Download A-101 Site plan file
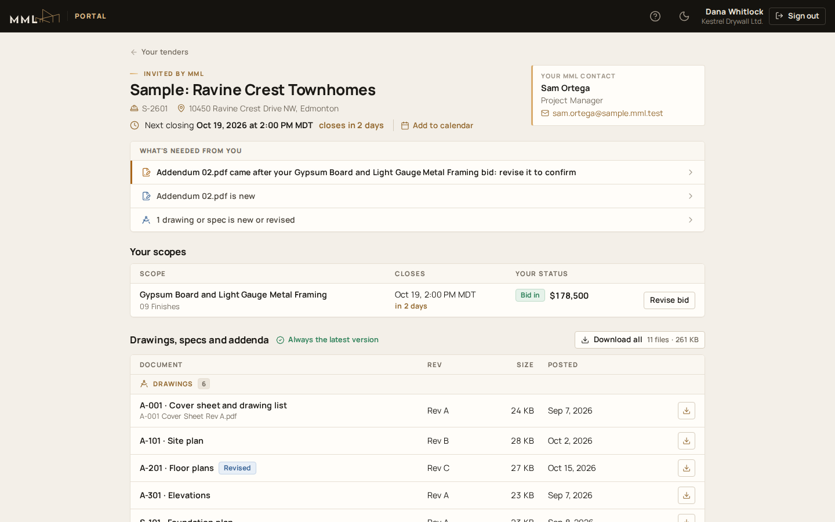Image resolution: width=835 pixels, height=522 pixels. pos(687,441)
